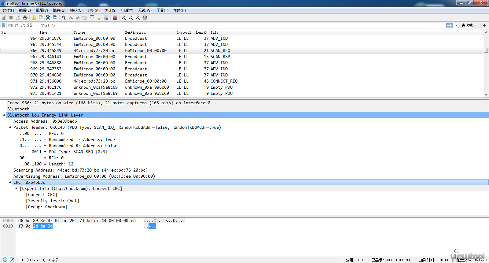Open capture options gear icon
The image size is (489, 263).
pos(25,18)
